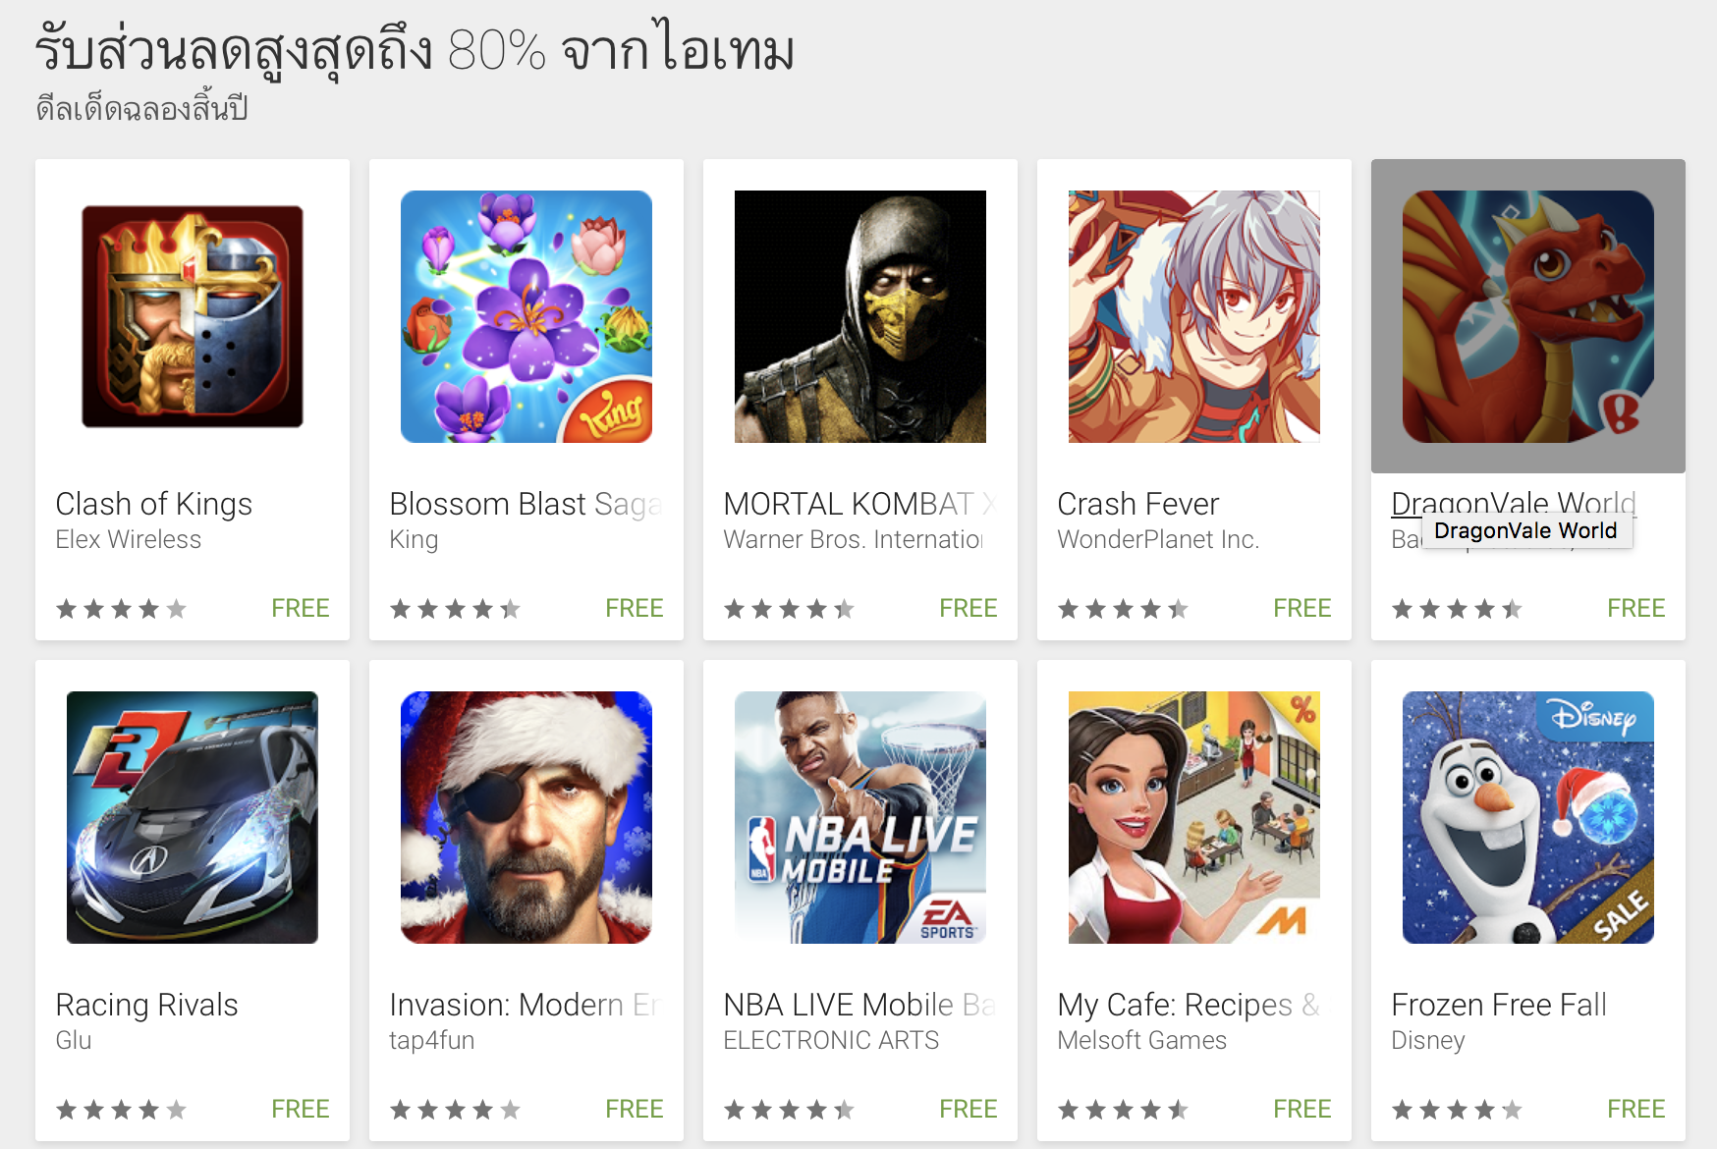
Task: Click the FREE button for Mortal Kombat X
Action: tap(969, 608)
